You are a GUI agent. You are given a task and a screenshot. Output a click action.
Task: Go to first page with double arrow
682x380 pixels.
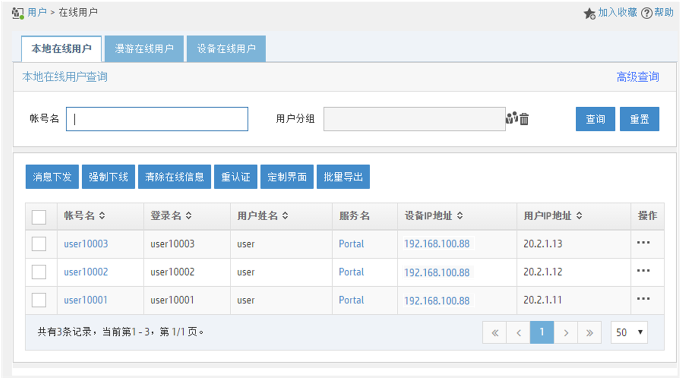click(495, 333)
